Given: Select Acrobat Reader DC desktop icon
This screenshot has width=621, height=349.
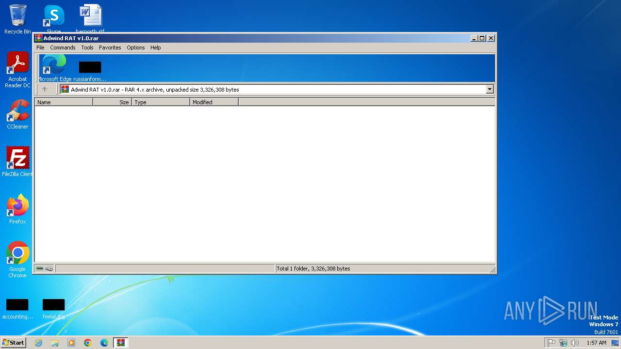Looking at the screenshot, I should [17, 70].
